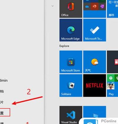The width and height of the screenshot is (118, 124).
Task: Launch Visual Studio Code tile
Action: (71, 115)
